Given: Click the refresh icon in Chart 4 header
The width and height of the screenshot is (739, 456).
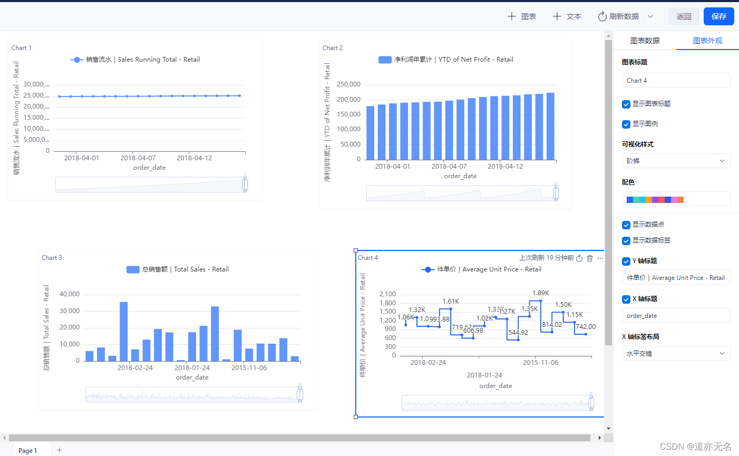Looking at the screenshot, I should [579, 258].
